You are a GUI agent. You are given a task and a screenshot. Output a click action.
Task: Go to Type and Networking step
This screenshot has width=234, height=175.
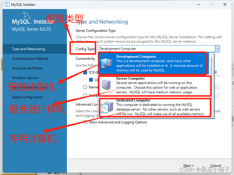[35, 49]
